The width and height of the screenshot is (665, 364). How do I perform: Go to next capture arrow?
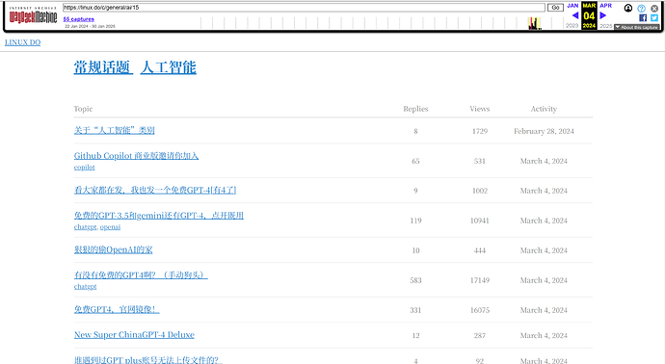click(x=602, y=15)
